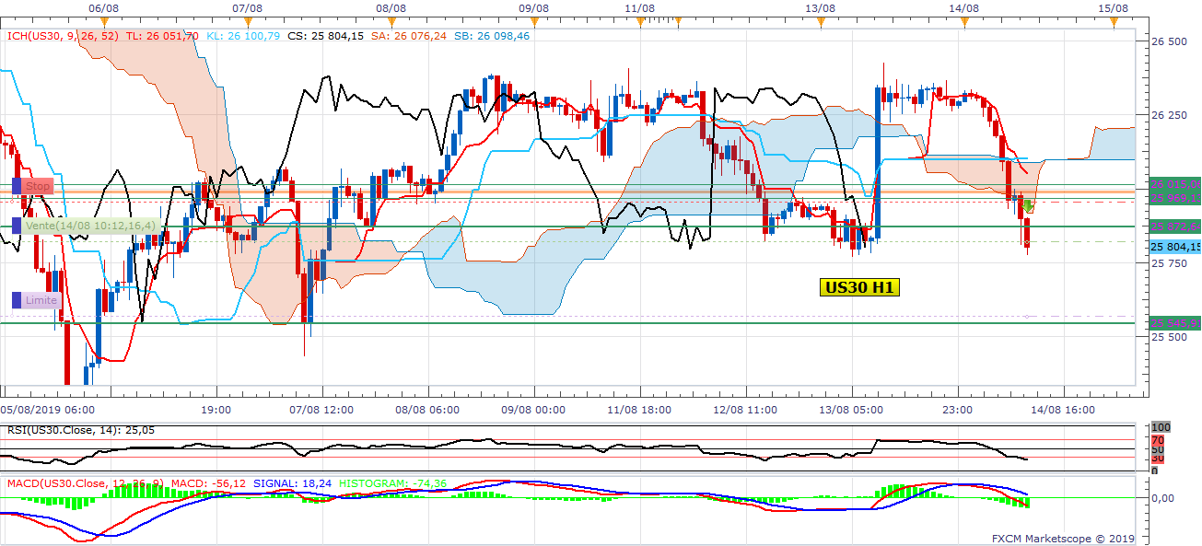Click the 25 545 limit price tag
1202x546 pixels.
[x=1175, y=323]
